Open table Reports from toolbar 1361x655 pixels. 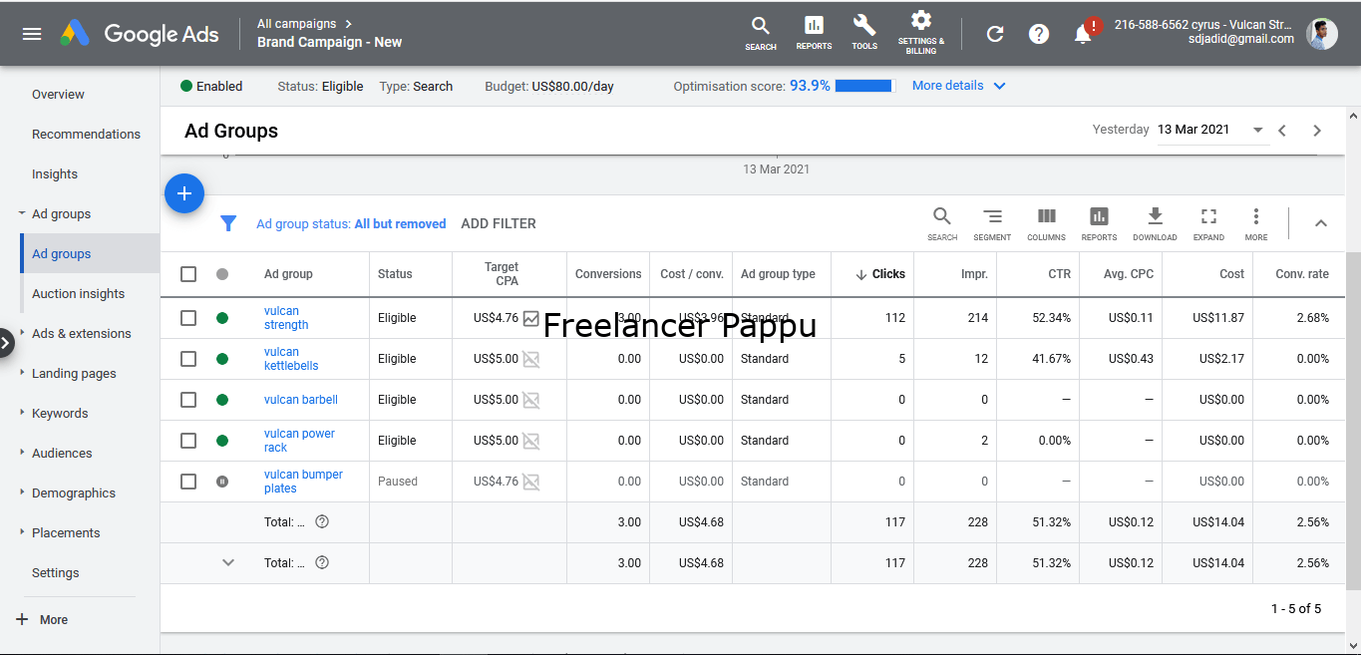tap(1099, 223)
